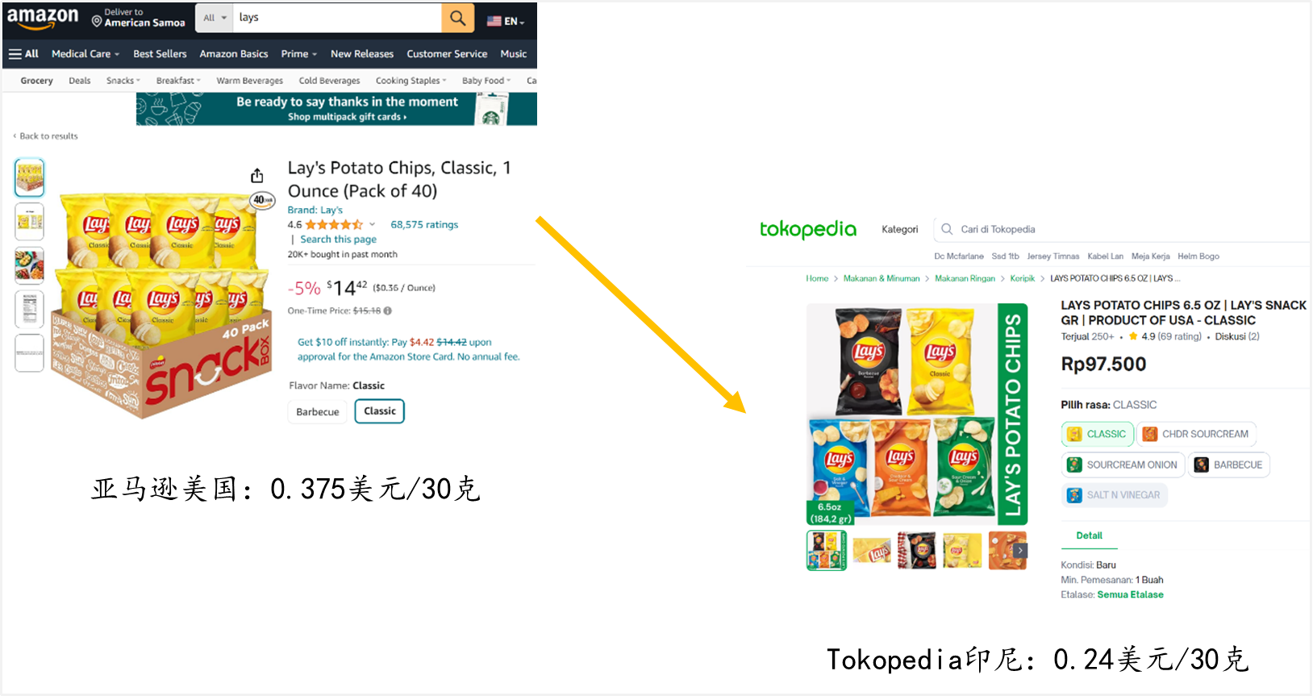Click the Deliver to location pin
This screenshot has height=696, width=1313.
97,21
